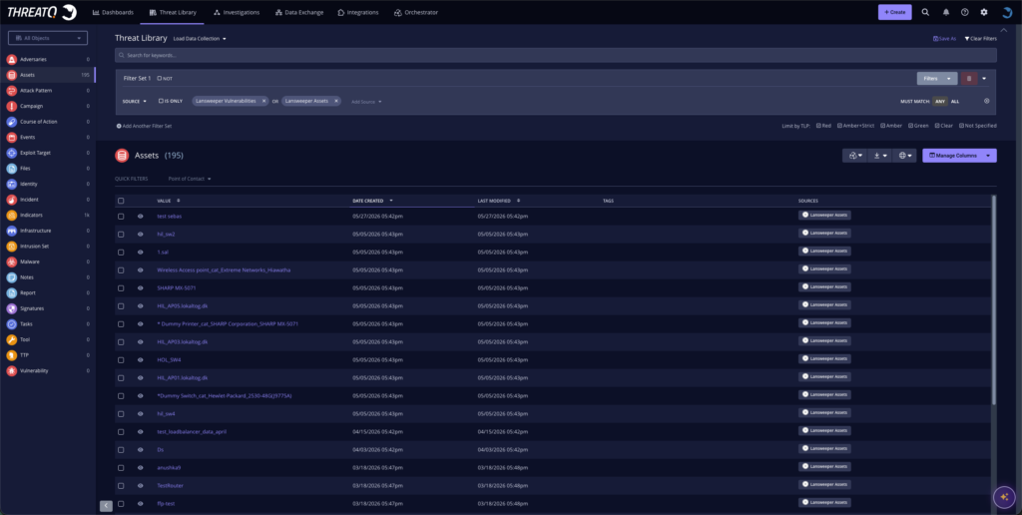The height and width of the screenshot is (515, 1022).
Task: Toggle the Red TLP limit checkbox
Action: [x=818, y=125]
